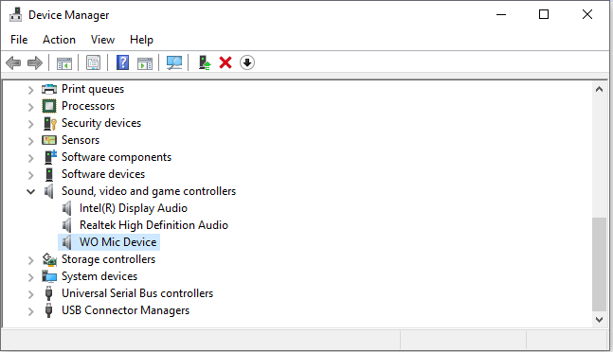This screenshot has height=352, width=613.
Task: Click the Back arrow toolbar icon
Action: point(13,62)
